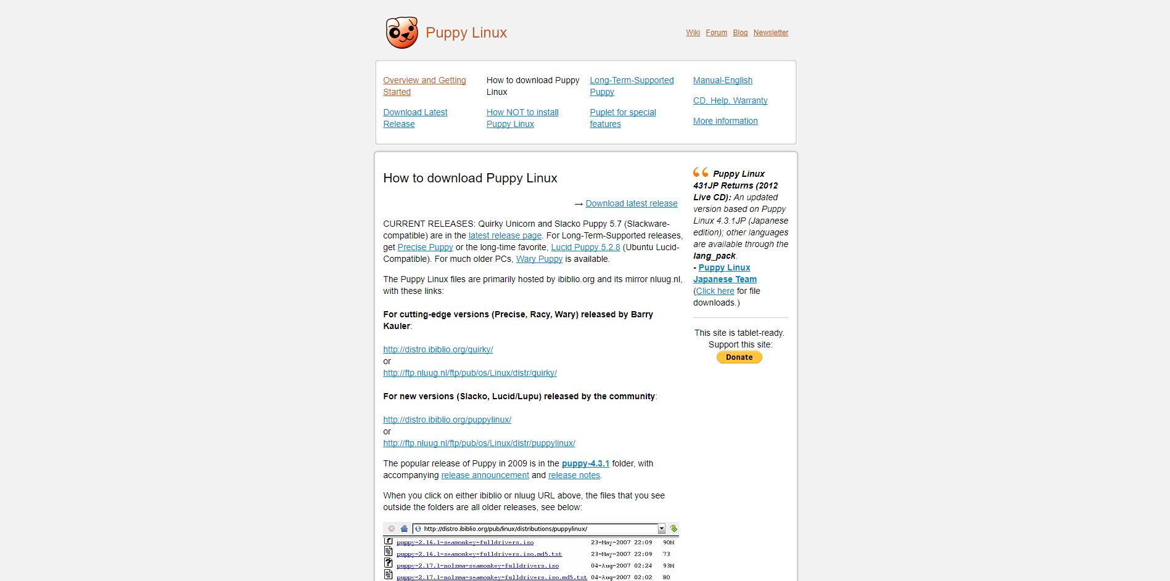This screenshot has height=581, width=1170.
Task: Click the embedded browser address field
Action: click(535, 529)
